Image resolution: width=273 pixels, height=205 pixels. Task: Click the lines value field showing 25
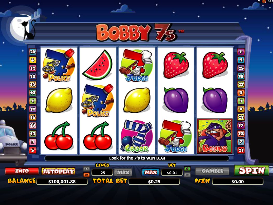[103, 173]
